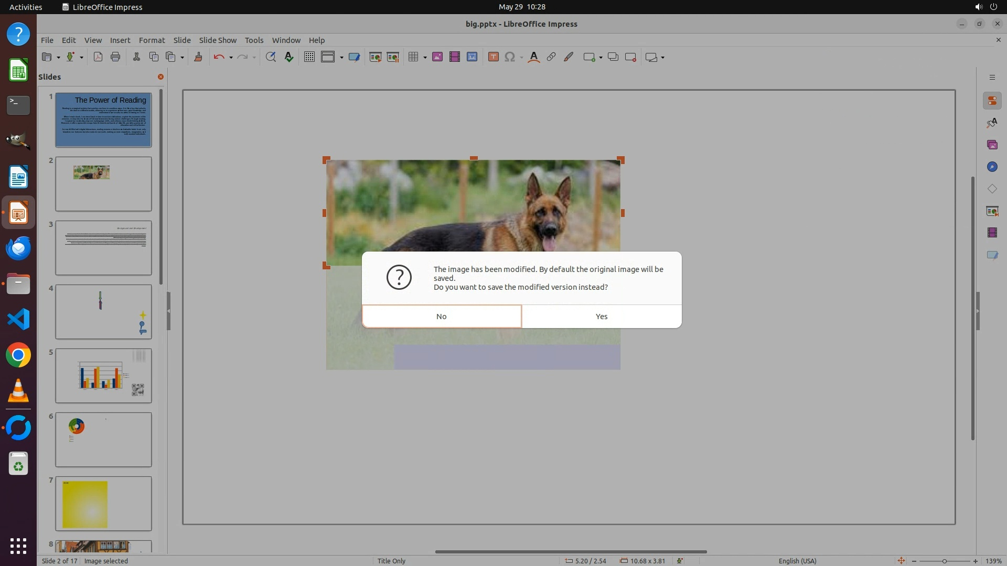Select slide 5 thumbnail with chart
Image resolution: width=1007 pixels, height=566 pixels.
103,376
